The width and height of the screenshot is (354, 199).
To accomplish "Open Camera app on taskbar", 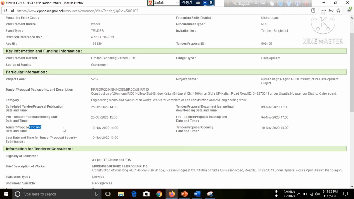I will point(146,194).
